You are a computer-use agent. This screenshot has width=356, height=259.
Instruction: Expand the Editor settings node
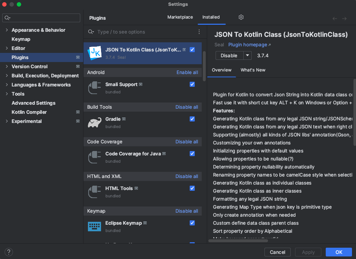[x=7, y=48]
